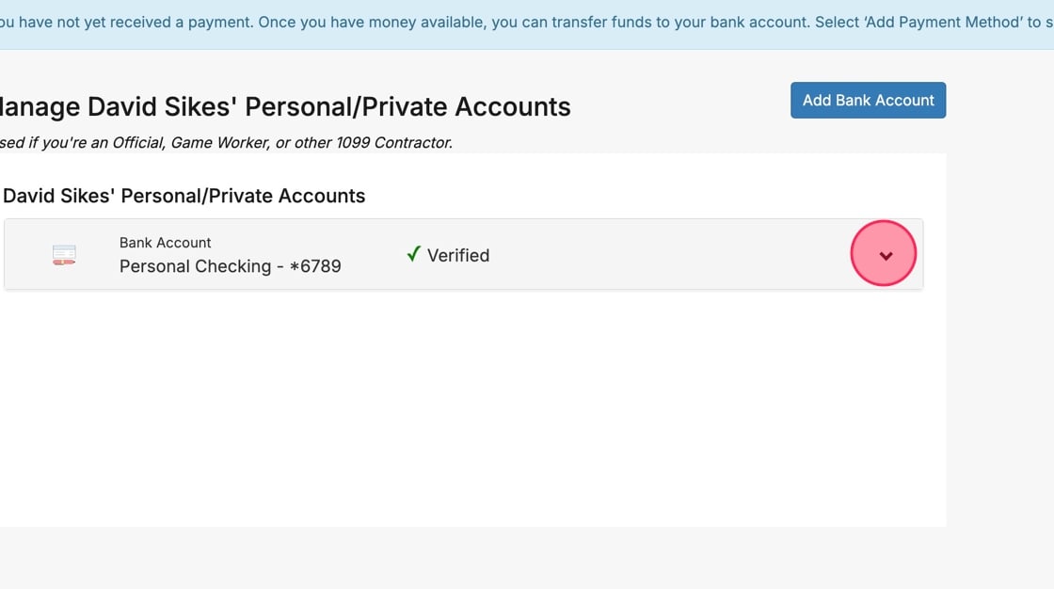The image size is (1054, 589).
Task: Click the green Verified checkmark icon
Action: (x=413, y=254)
